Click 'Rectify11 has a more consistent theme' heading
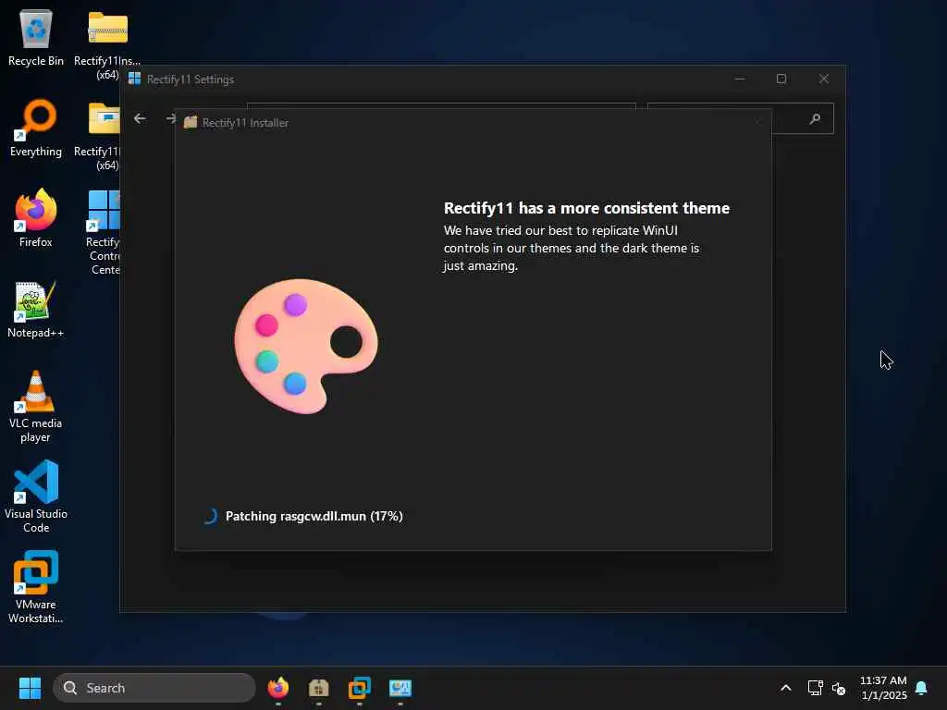This screenshot has height=710, width=947. coord(586,208)
